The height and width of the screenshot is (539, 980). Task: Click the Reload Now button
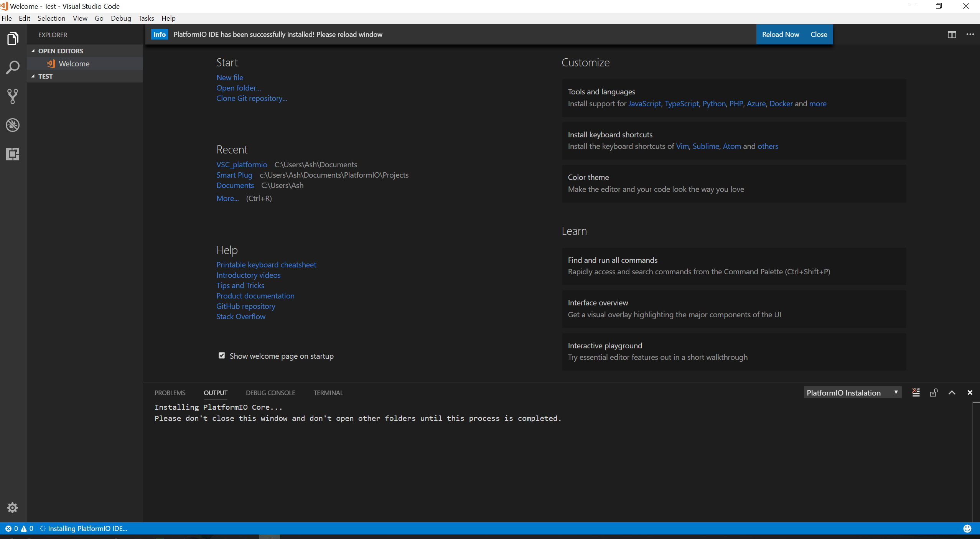click(780, 35)
